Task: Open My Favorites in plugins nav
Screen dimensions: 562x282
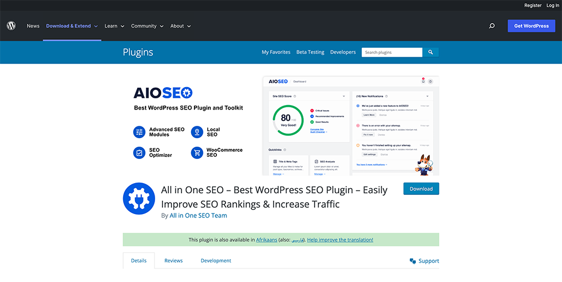Action: point(276,52)
